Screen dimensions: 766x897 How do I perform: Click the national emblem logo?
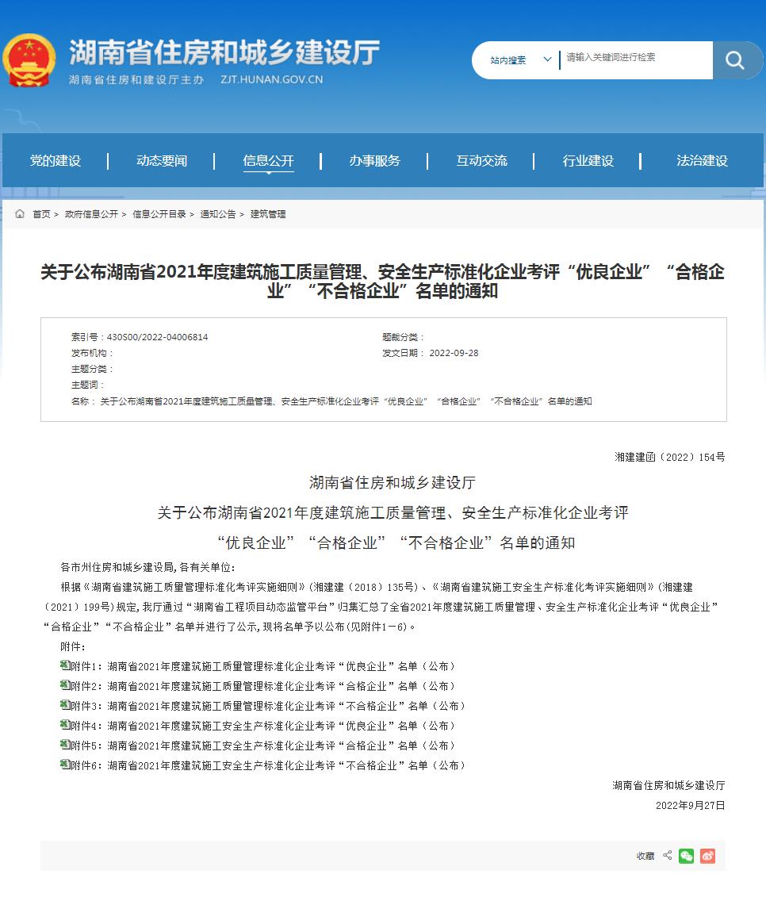(29, 60)
